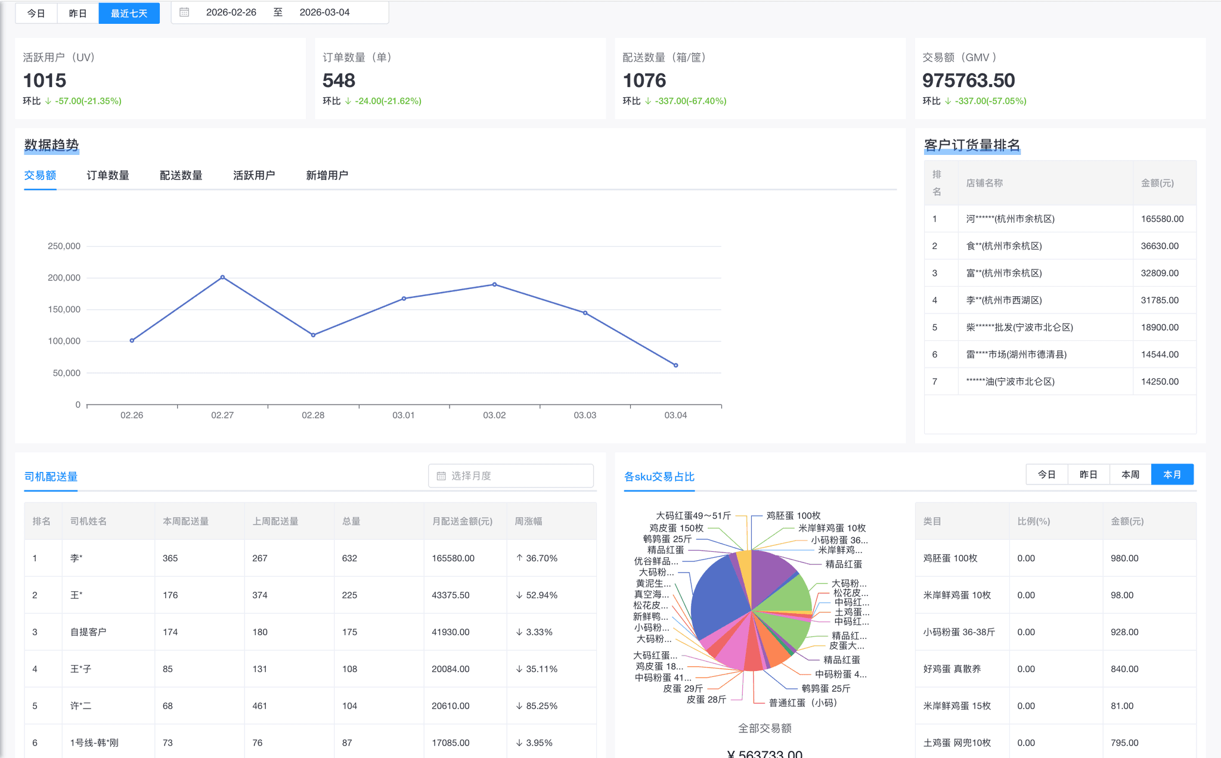The width and height of the screenshot is (1221, 758).
Task: Select the 昨日 date filter at top
Action: pyautogui.click(x=78, y=13)
